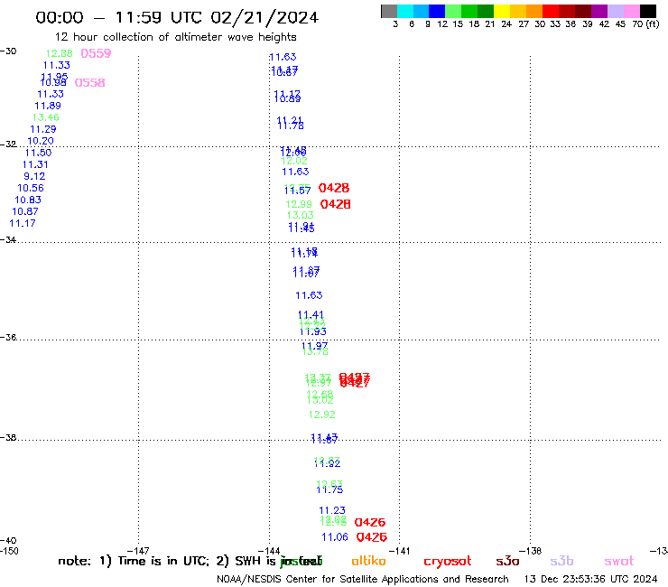Click the wave height value '9.12'
Viewport: 668px width, 587px height.
34,176
